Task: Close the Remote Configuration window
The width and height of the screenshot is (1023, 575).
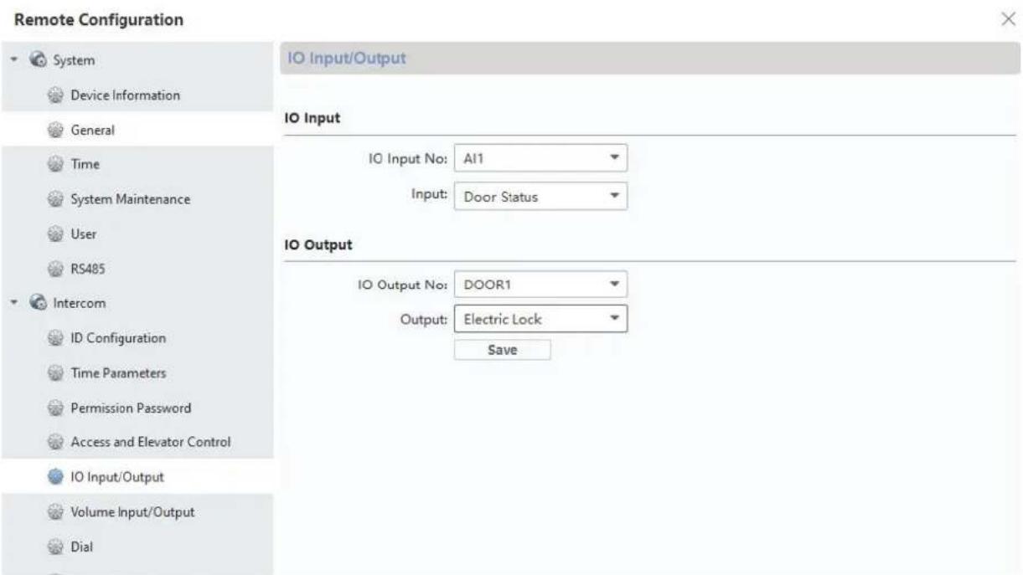Action: click(1010, 18)
